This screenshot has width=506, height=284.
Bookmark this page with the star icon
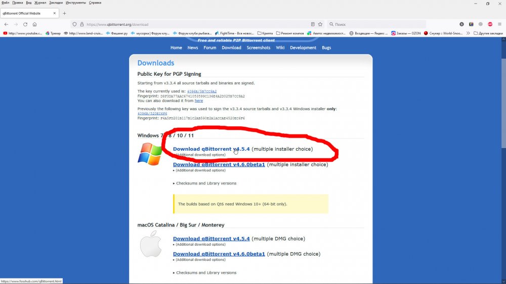[x=320, y=24]
